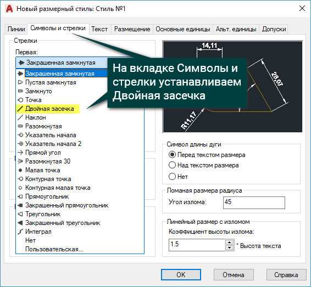Increase jog height factor with up spinner
The image size is (311, 287).
tap(230, 242)
